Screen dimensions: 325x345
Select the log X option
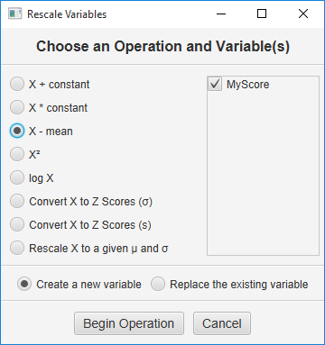coord(17,177)
